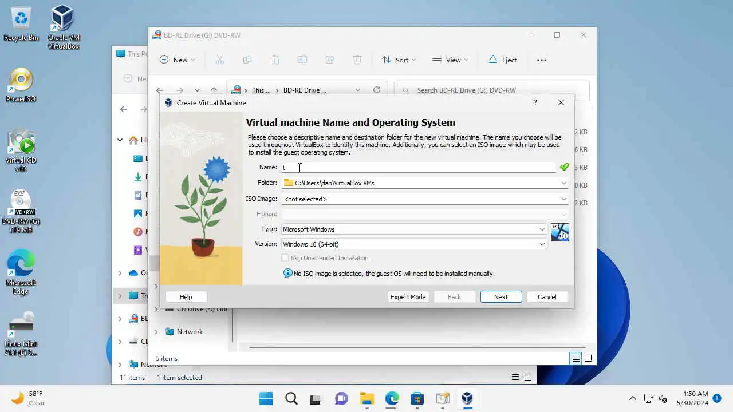Click the Eject button in Explorer toolbar
The height and width of the screenshot is (412, 733).
click(x=503, y=60)
